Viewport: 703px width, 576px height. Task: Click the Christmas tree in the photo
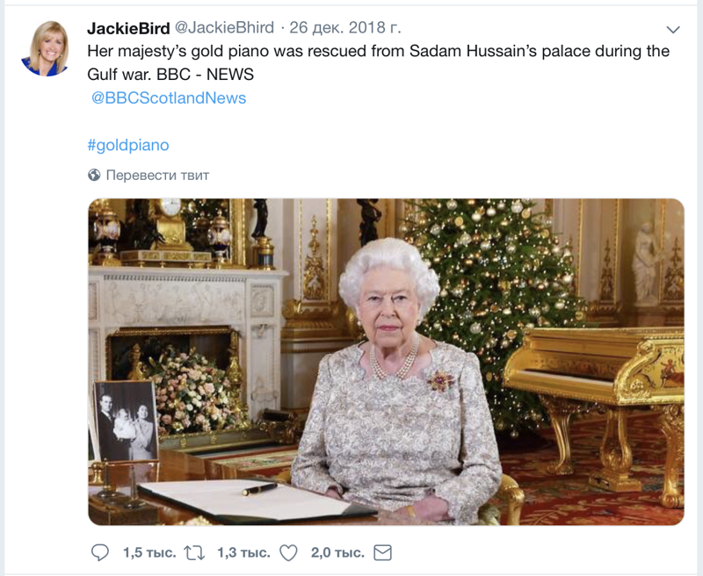[493, 305]
